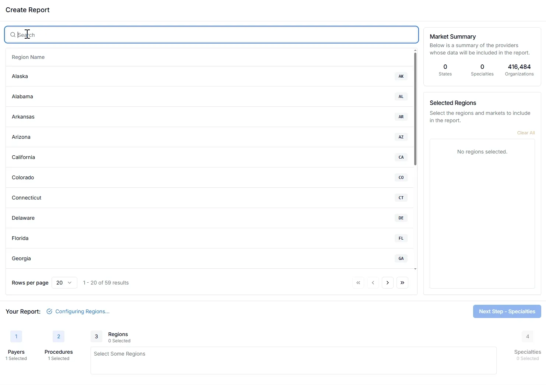Click the search magnifier icon

tap(13, 35)
